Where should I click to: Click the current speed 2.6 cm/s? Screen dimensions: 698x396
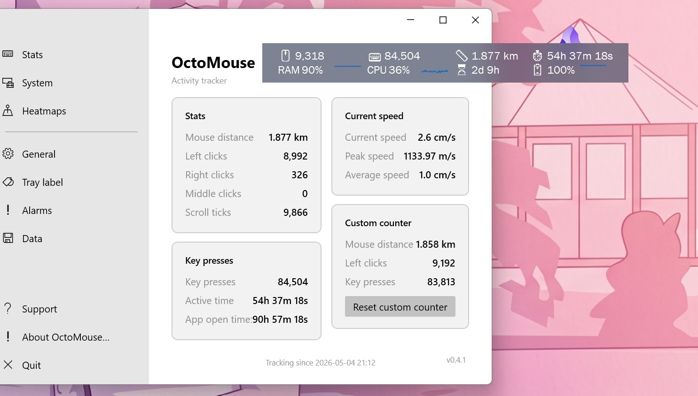pyautogui.click(x=437, y=137)
